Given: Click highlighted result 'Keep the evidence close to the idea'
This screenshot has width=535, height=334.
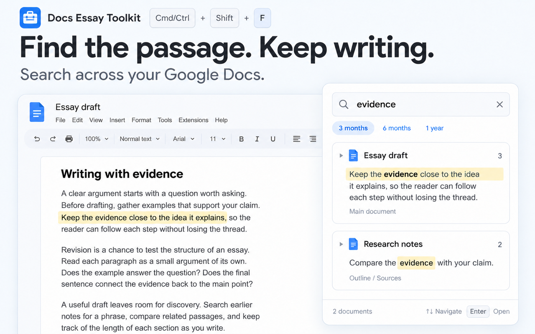Looking at the screenshot, I should coord(425,175).
